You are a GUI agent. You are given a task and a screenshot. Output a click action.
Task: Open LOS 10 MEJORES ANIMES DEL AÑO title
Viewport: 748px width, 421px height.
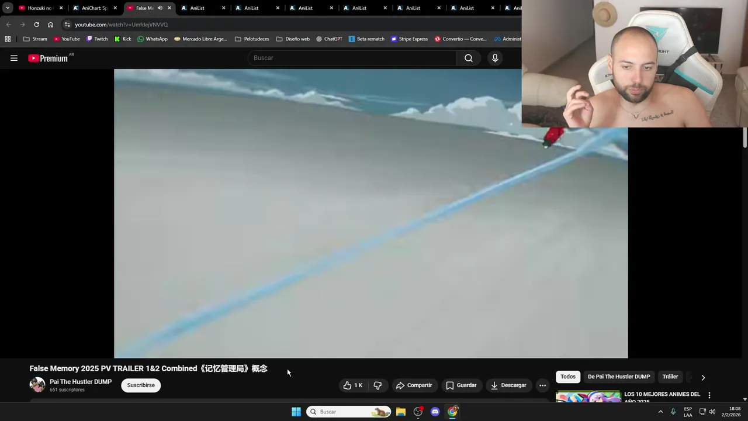click(x=662, y=397)
